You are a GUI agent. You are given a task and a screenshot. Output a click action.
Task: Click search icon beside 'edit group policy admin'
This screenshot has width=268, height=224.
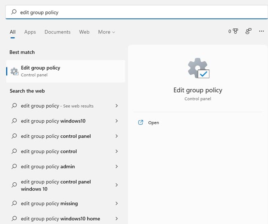coord(14,167)
